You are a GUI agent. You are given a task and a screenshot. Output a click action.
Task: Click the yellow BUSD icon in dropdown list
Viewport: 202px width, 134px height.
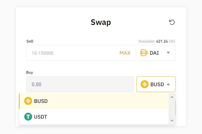28,101
